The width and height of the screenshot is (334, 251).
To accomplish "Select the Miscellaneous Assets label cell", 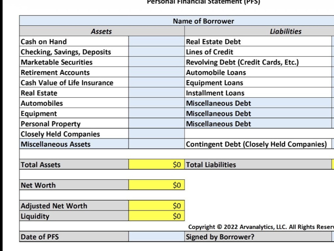I will pyautogui.click(x=74, y=144).
